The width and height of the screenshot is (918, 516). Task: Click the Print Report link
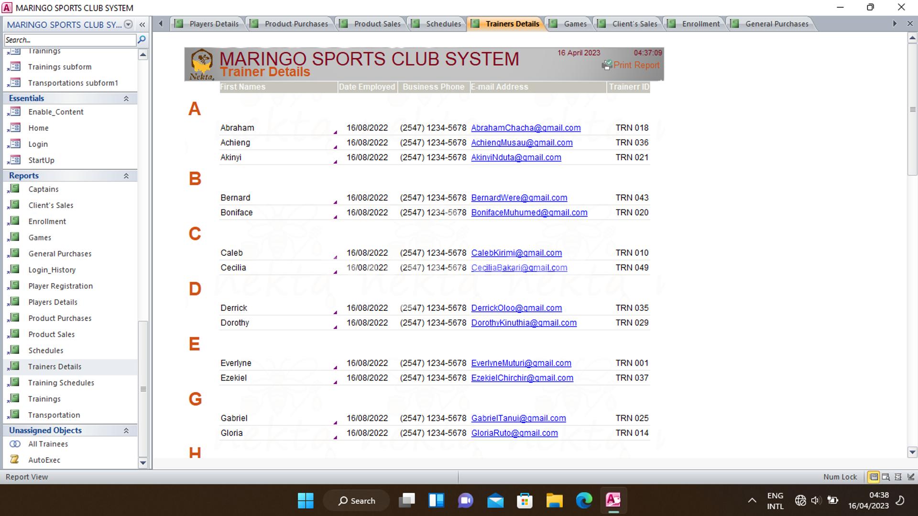click(636, 65)
